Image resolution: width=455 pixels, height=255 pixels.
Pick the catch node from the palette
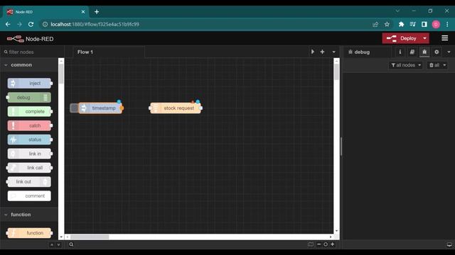coord(29,125)
